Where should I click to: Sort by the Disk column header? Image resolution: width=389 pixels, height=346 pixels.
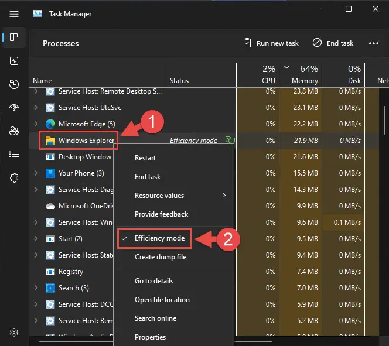click(x=343, y=76)
